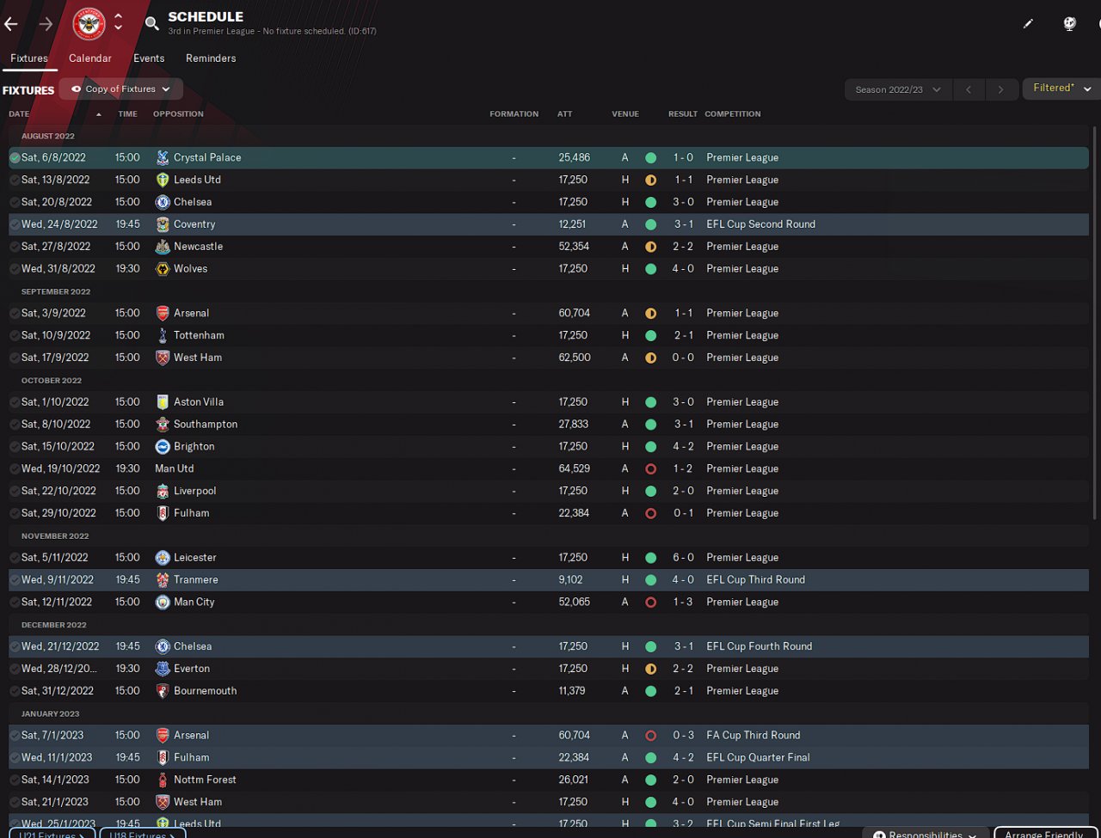Viewport: 1101px width, 838px height.
Task: Click the Liverpool club badge
Action: 163,492
